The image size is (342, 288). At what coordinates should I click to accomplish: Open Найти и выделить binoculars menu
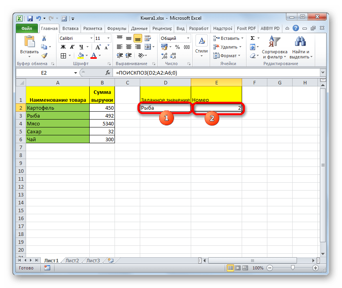tap(301, 47)
